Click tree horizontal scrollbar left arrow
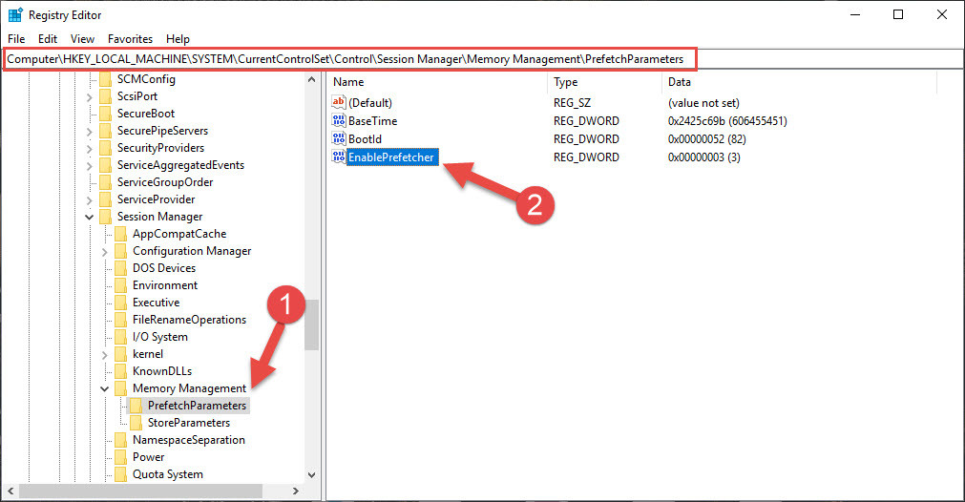This screenshot has width=965, height=502. tap(10, 491)
